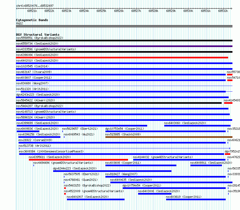
Task: Click nsv4144032 (gnomADStructuralVariants) label
Action: 163,157
